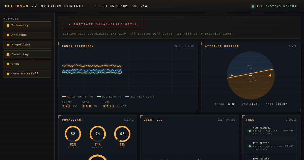The image size is (304, 160).
Task: Click the POWER TELEMETRY panel title
Action: [78, 46]
